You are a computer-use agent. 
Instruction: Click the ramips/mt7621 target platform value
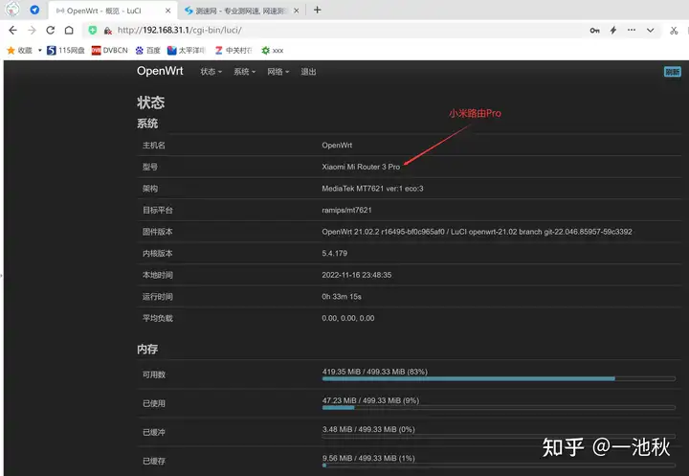point(346,210)
